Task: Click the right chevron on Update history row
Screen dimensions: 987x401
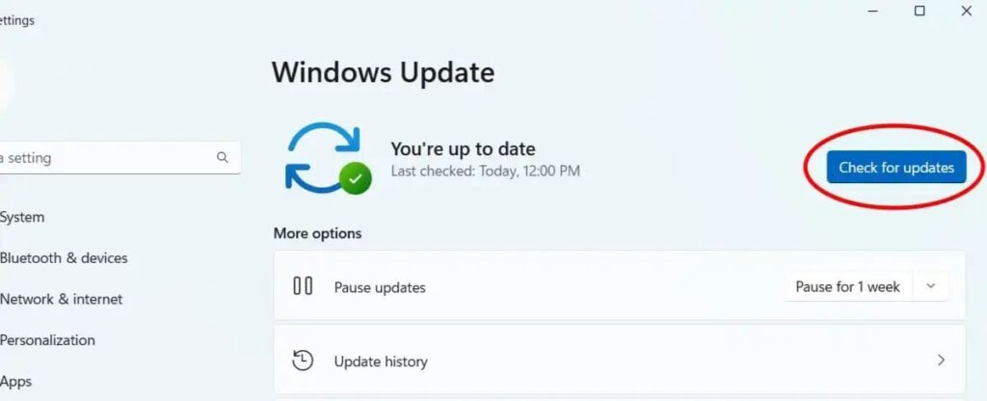Action: click(x=941, y=361)
